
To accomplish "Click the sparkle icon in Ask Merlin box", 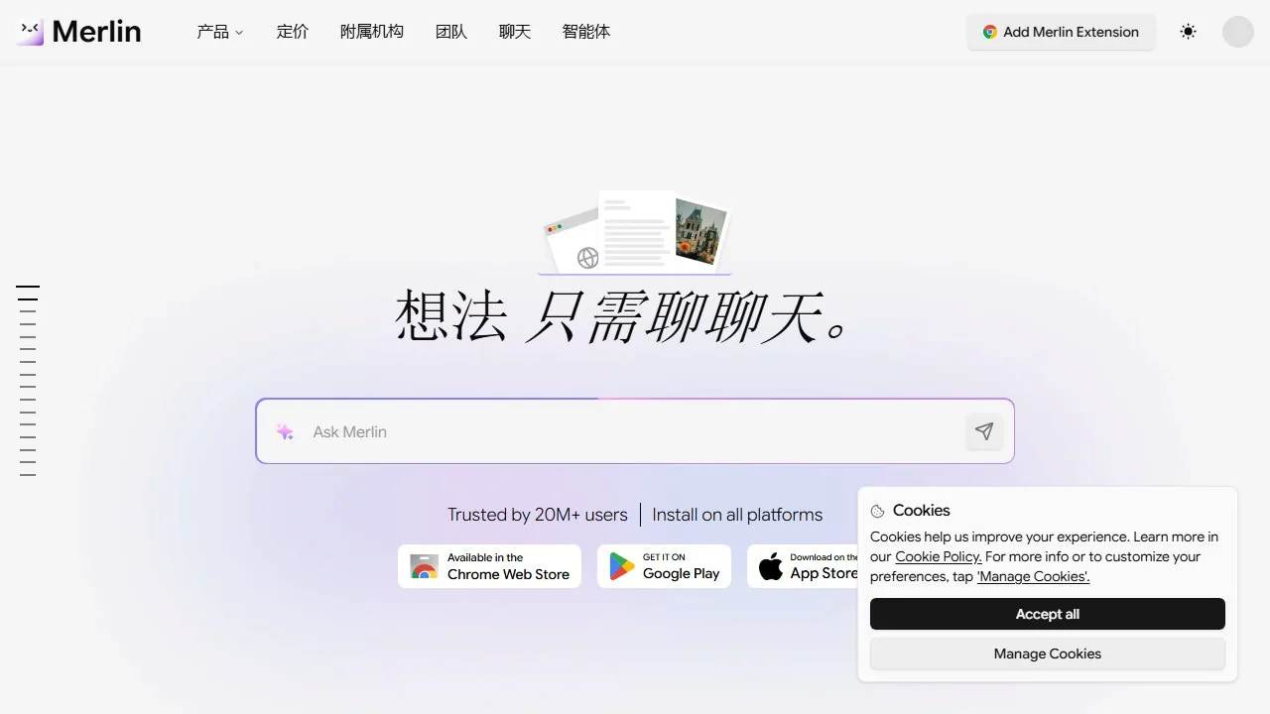I will click(285, 431).
